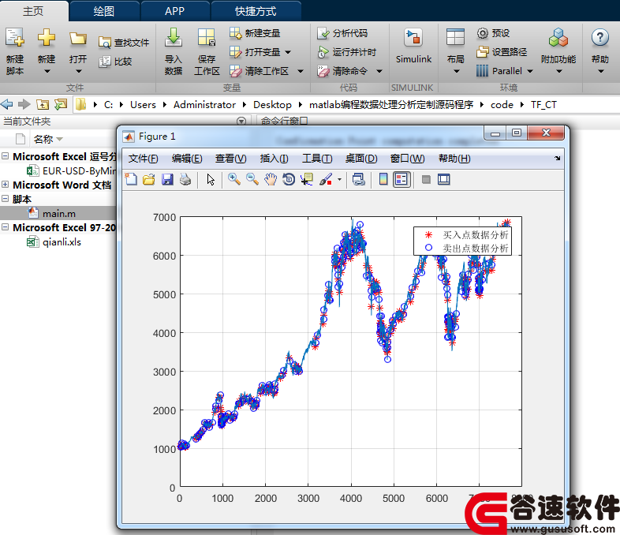
Task: Open the Parallel dropdown
Action: click(530, 71)
